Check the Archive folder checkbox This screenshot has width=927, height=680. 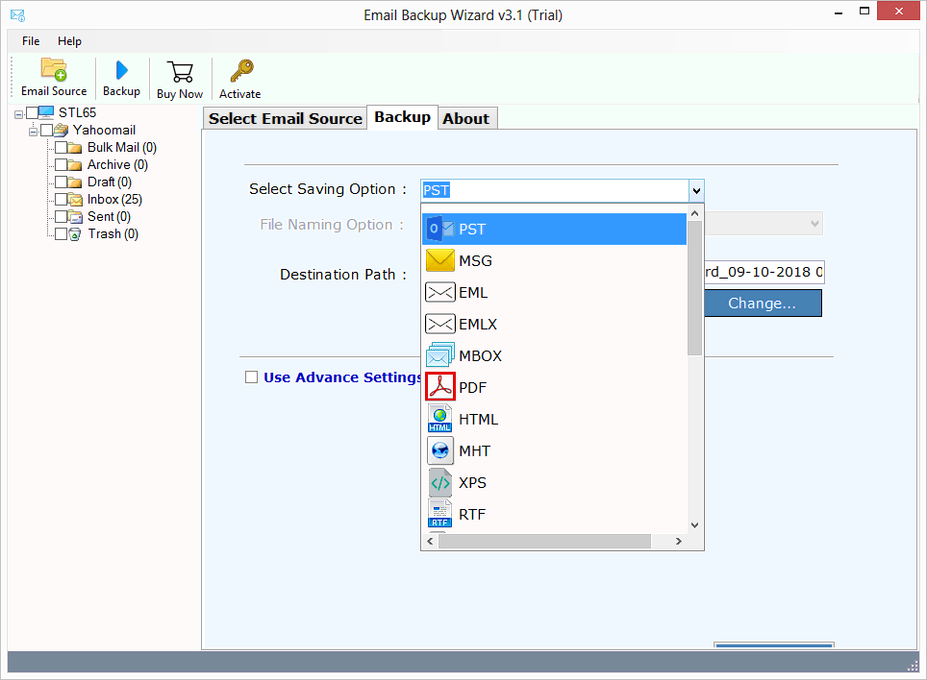pos(61,164)
